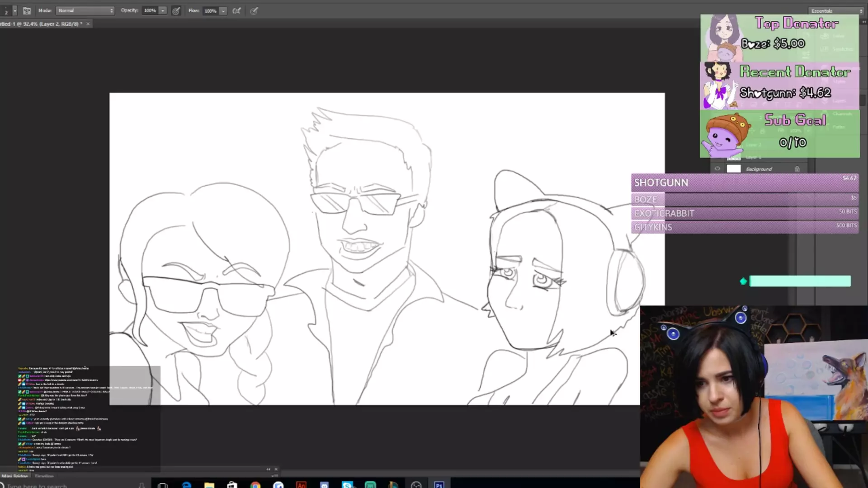Open Task View from the taskbar

[x=163, y=485]
